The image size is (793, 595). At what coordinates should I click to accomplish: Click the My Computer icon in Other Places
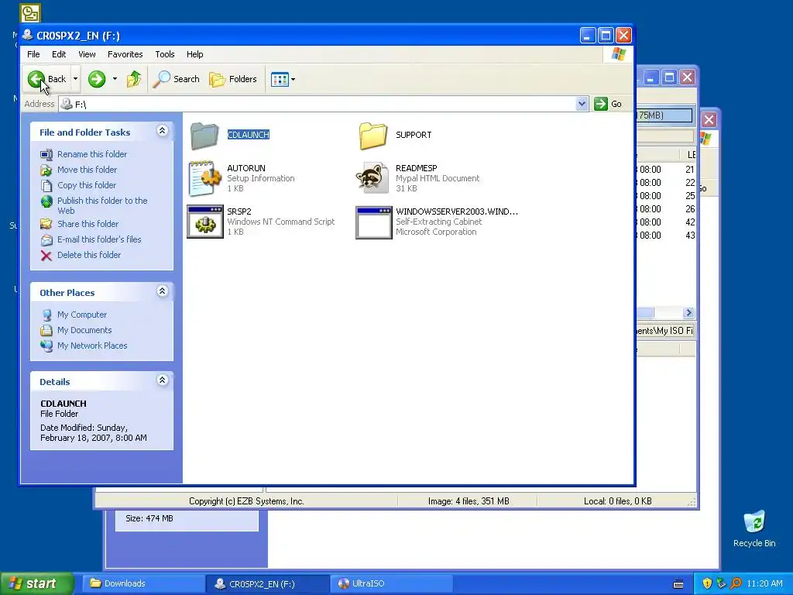[46, 315]
